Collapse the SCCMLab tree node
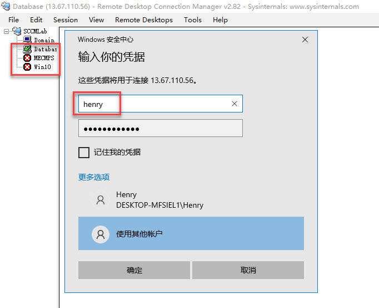This screenshot has height=308, width=379. click(x=6, y=31)
